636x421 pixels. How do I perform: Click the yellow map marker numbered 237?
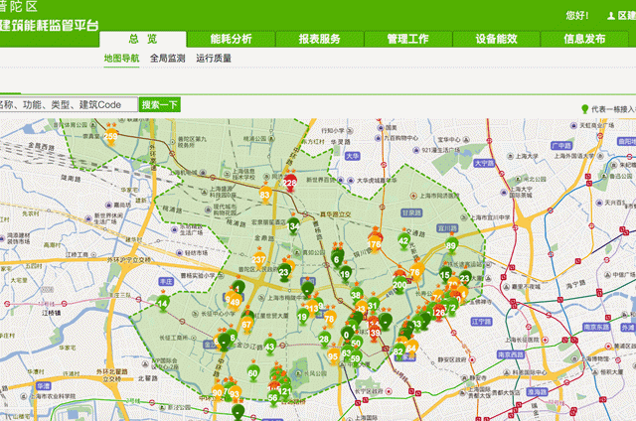(259, 260)
